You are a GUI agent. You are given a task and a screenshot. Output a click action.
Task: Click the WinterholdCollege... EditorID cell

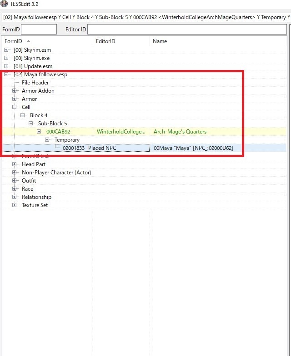point(121,132)
